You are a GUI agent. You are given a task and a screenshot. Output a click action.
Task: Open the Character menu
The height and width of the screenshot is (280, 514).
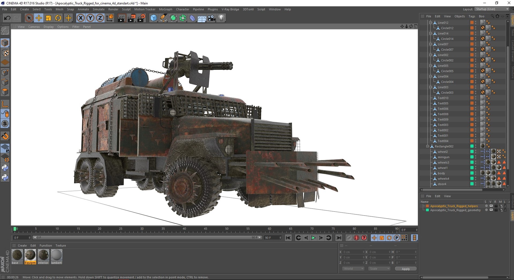click(183, 9)
